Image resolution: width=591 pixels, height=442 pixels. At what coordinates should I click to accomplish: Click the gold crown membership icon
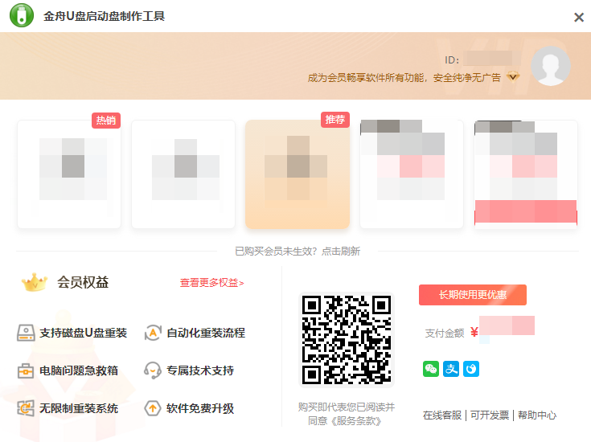click(x=35, y=282)
